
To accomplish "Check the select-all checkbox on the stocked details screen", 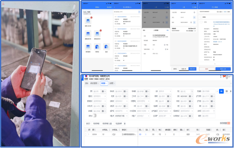I will click(201, 17).
